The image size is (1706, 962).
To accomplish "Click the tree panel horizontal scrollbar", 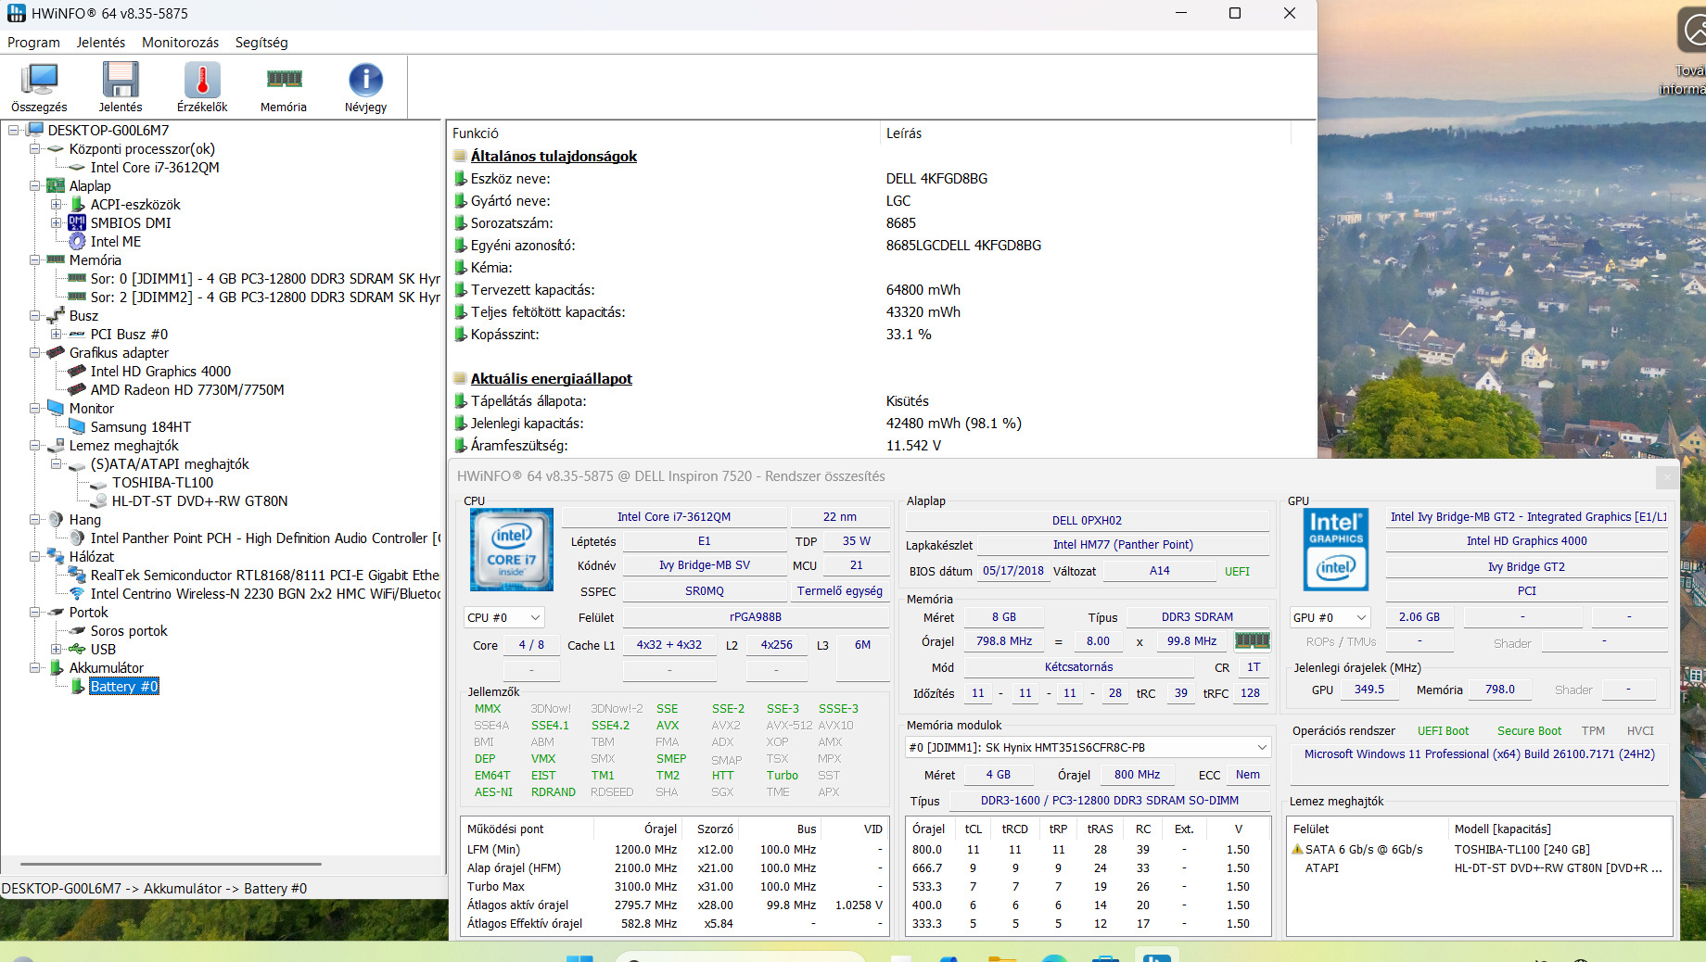I will click(172, 864).
